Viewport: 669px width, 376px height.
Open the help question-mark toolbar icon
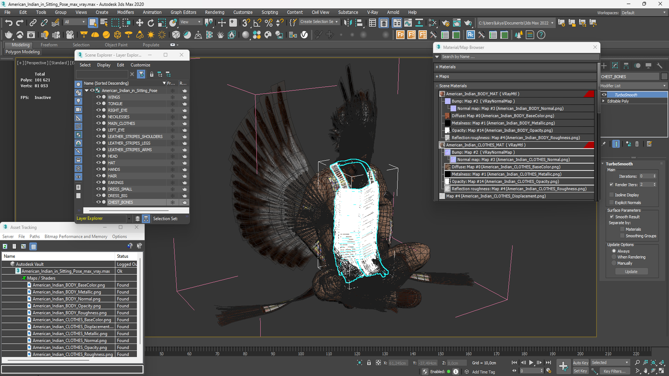pyautogui.click(x=541, y=35)
